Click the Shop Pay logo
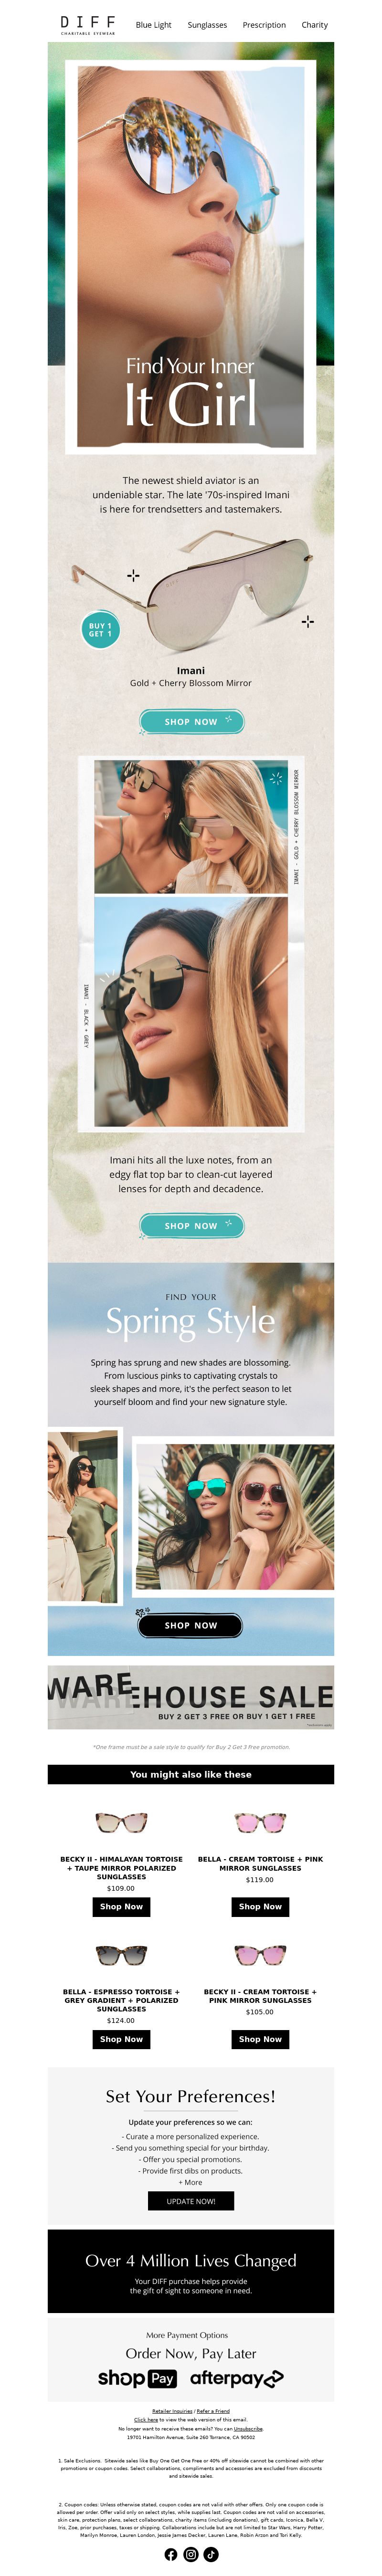Viewport: 382px width, 2576px height. point(137,2378)
